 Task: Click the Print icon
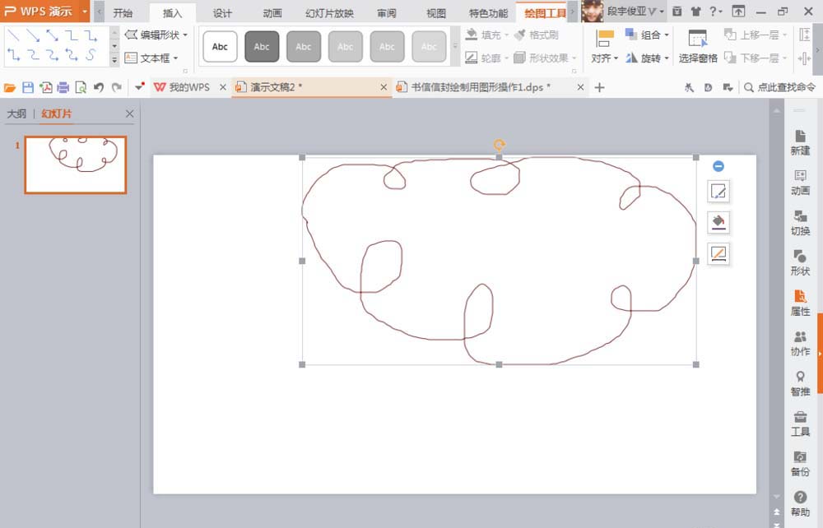pos(63,86)
